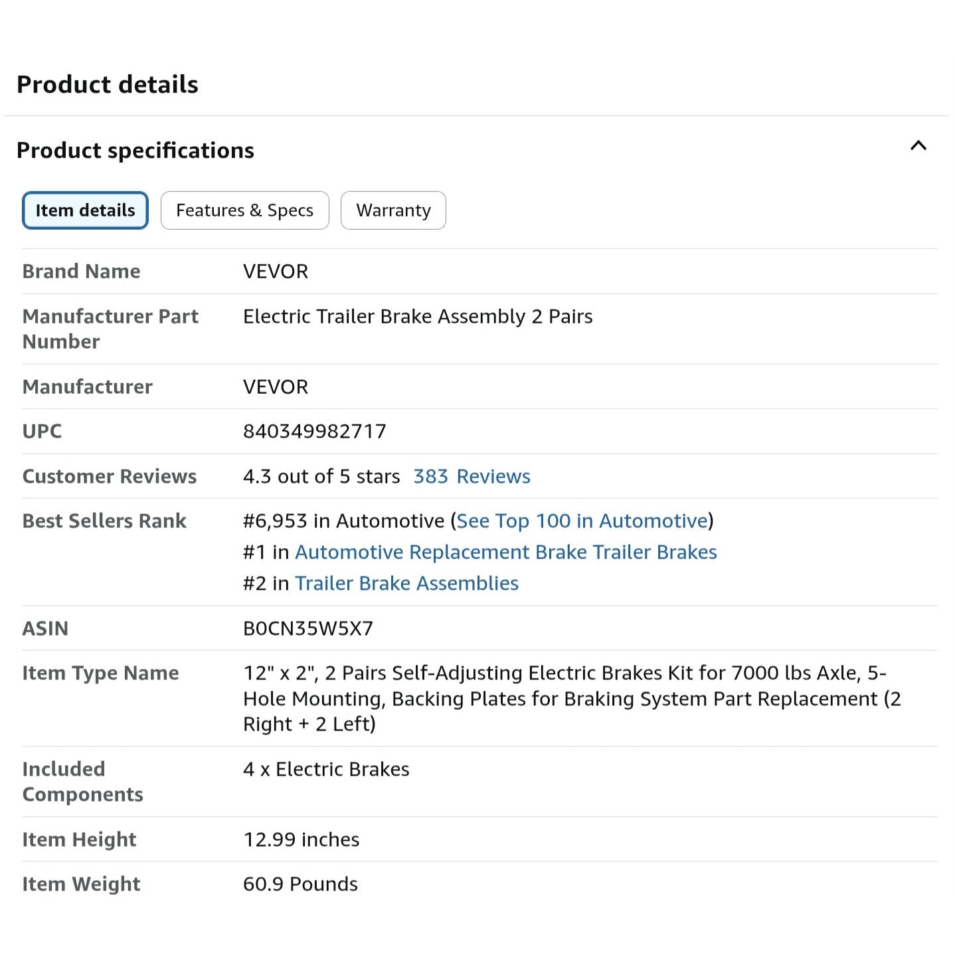Click the UPC number 840349982717
This screenshot has height=955, width=955.
click(314, 431)
